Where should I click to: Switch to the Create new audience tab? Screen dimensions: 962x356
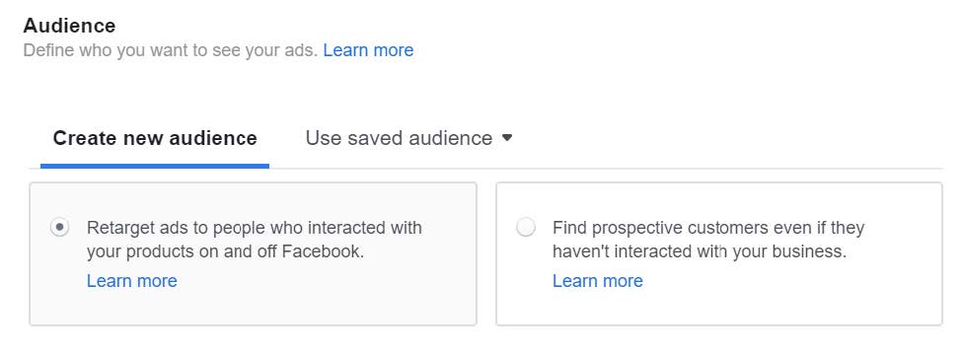pyautogui.click(x=155, y=138)
